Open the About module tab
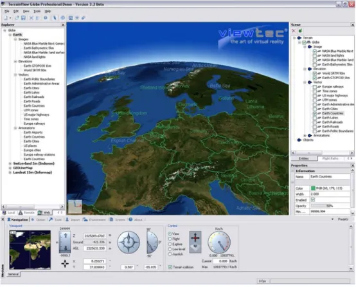 pos(136,219)
